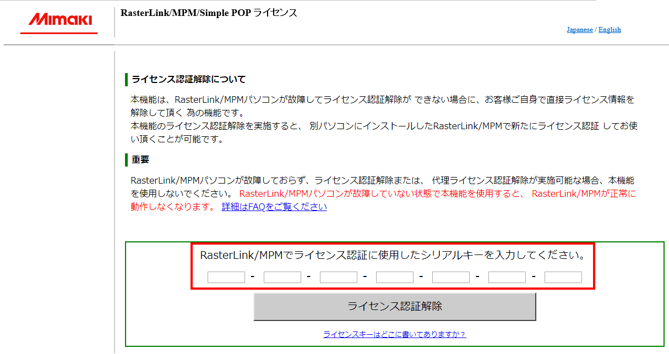
Task: Open ライセンスキーはどこに書いてありますか？ link
Action: pyautogui.click(x=395, y=334)
